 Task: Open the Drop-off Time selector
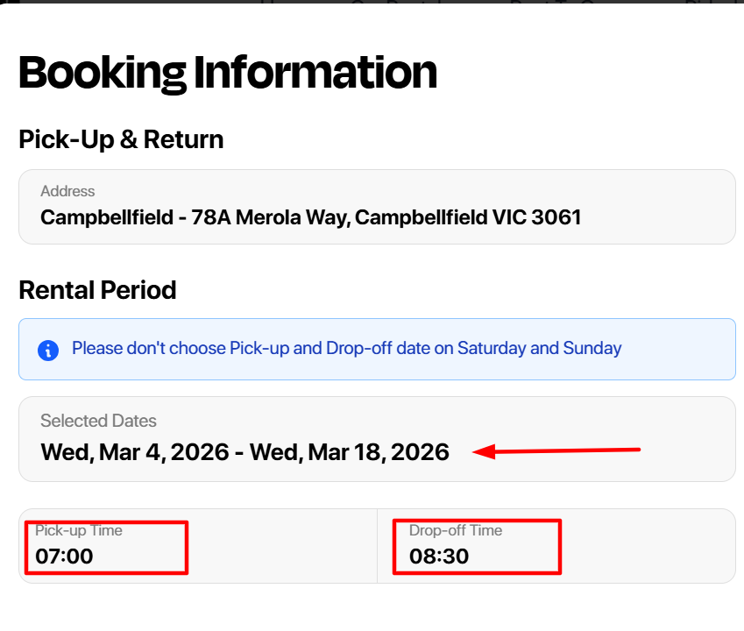click(556, 546)
